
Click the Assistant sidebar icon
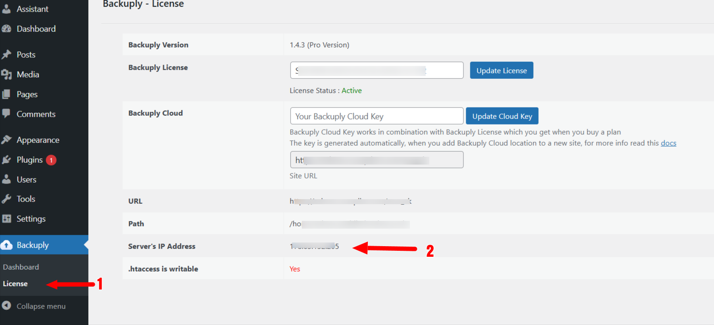pyautogui.click(x=6, y=9)
